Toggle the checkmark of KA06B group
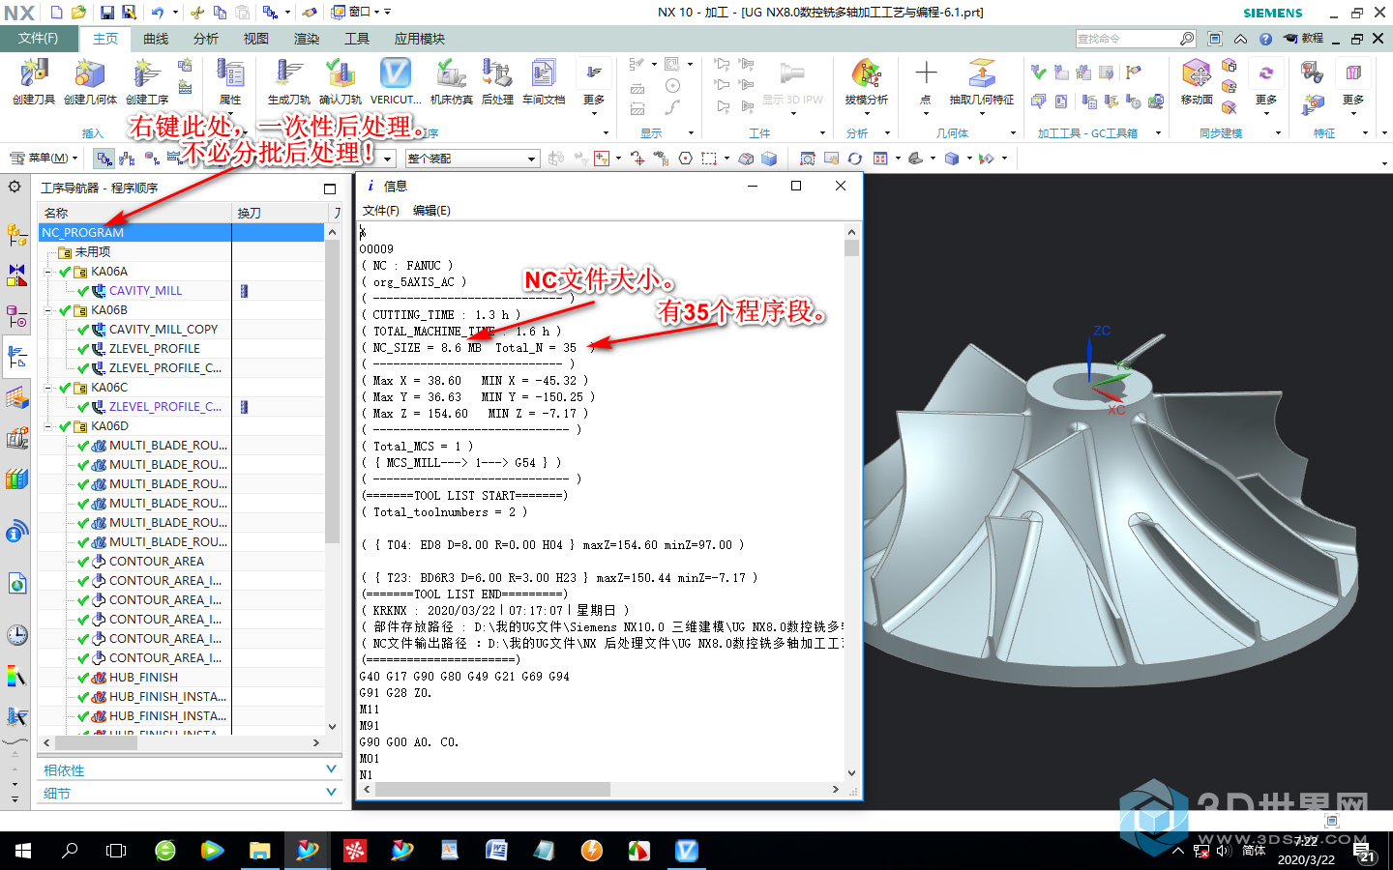This screenshot has width=1393, height=870. tap(66, 310)
